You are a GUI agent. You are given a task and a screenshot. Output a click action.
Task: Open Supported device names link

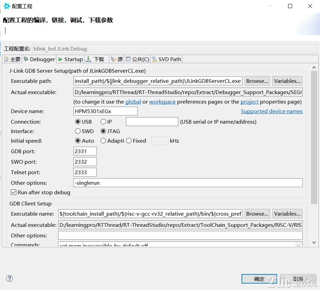(x=272, y=111)
